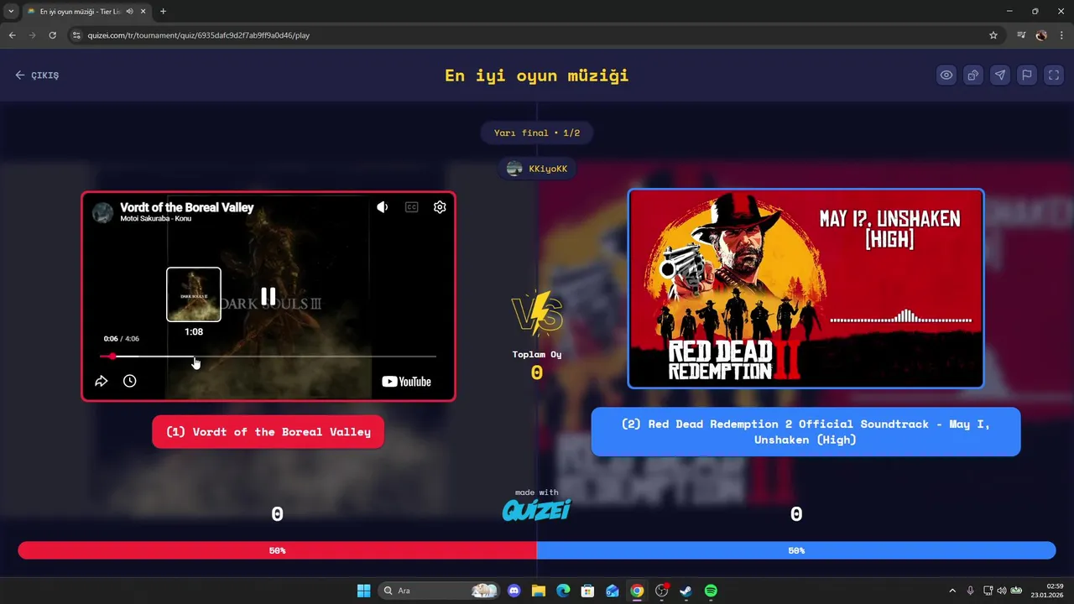Open the tab search dropdown arrow

pos(10,12)
